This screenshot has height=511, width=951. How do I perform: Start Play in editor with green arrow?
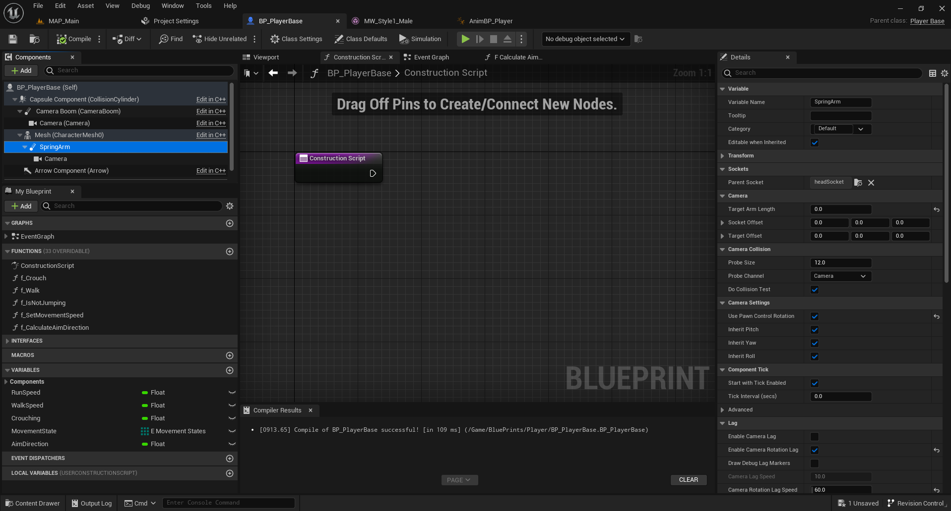[x=465, y=39]
